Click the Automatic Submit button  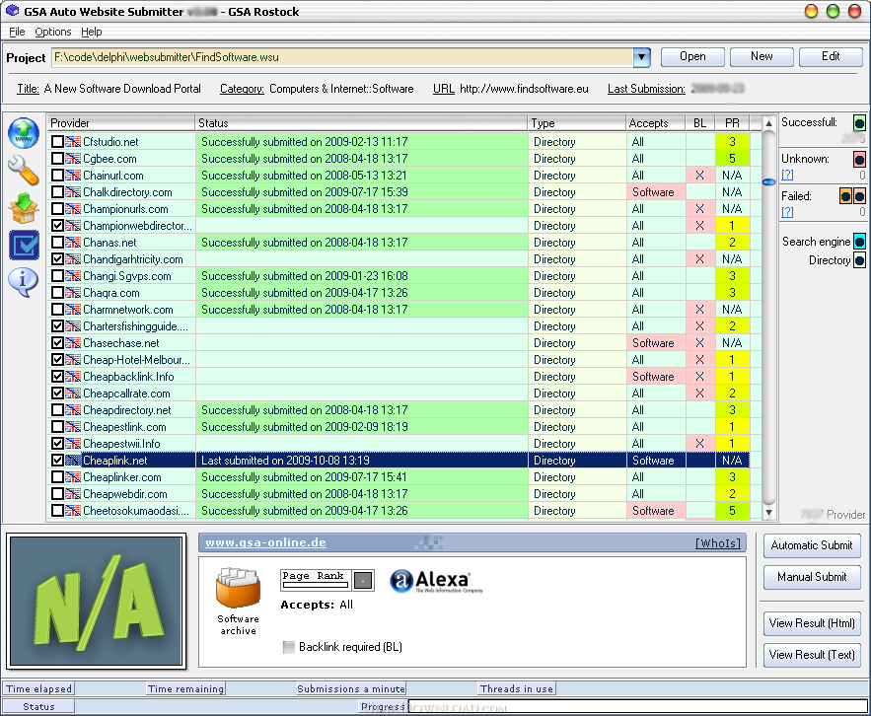pyautogui.click(x=811, y=545)
